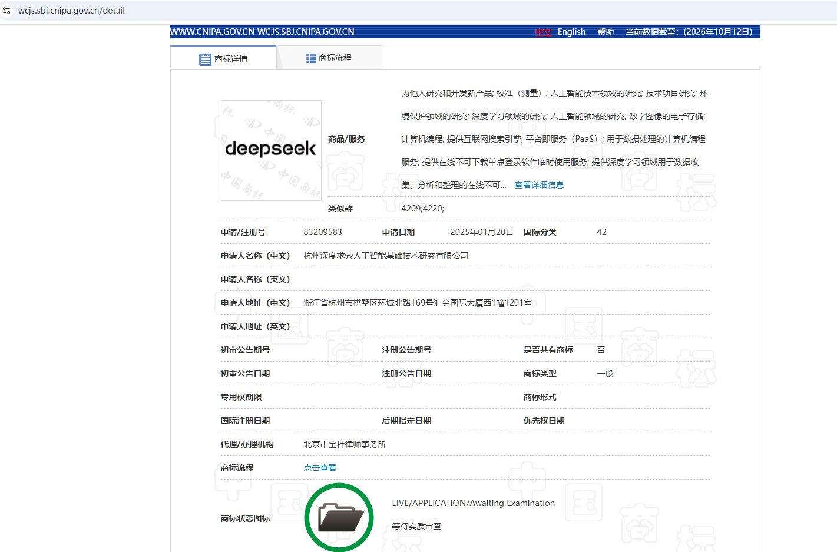Click the 商标形式 label
Screen dimensions: 837x552
540,397
